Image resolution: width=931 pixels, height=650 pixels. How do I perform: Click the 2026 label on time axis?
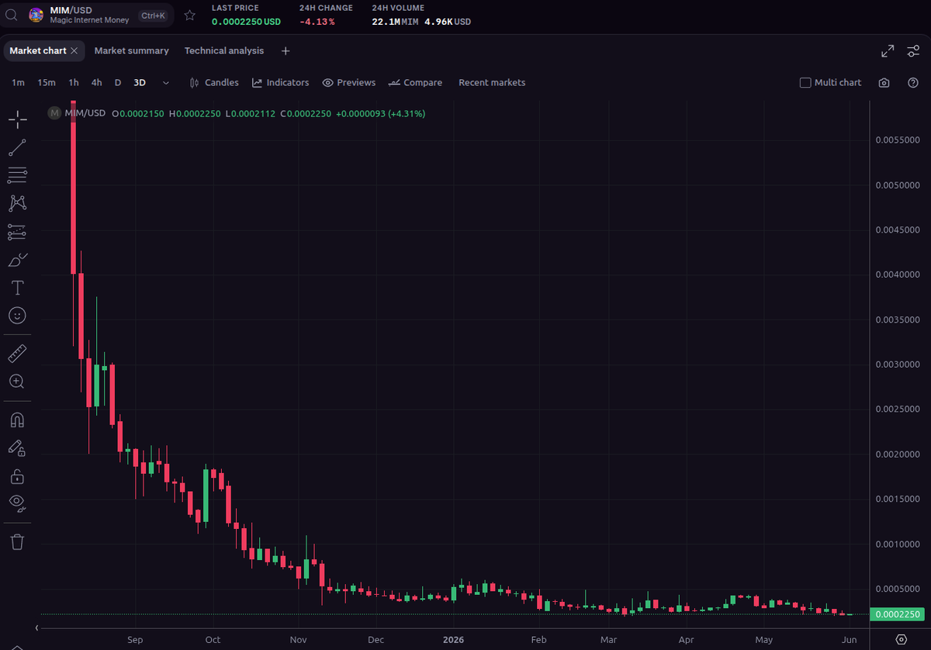[452, 640]
